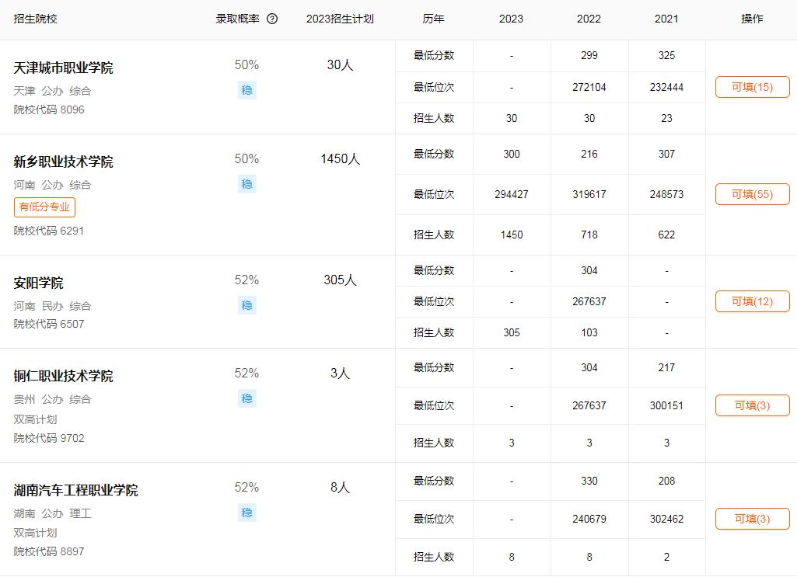The image size is (797, 577).
Task: Click the 216 minimum score cell
Action: (x=589, y=155)
